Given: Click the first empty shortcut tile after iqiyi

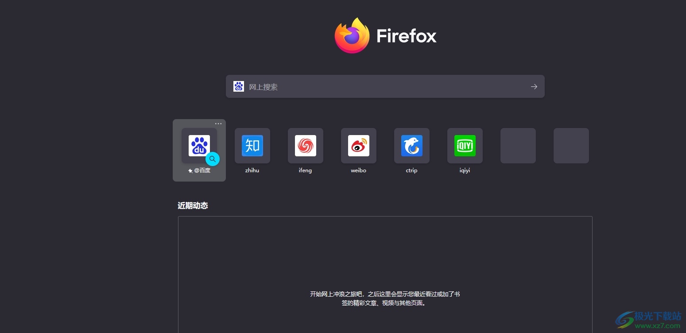Looking at the screenshot, I should tap(518, 146).
